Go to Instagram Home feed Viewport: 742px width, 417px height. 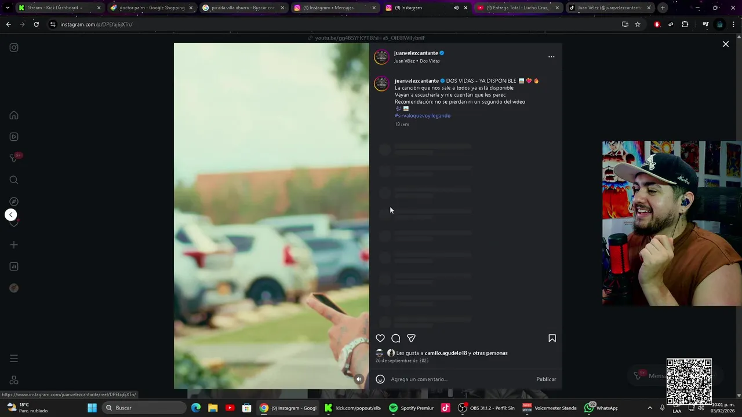click(x=14, y=115)
